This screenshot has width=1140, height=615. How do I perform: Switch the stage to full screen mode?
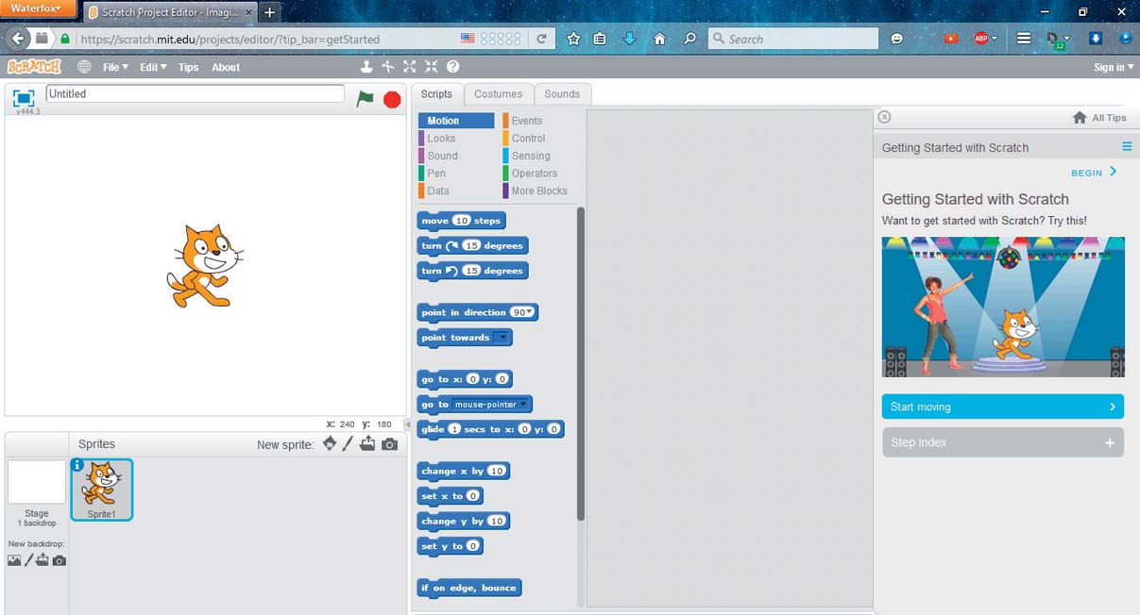point(24,97)
